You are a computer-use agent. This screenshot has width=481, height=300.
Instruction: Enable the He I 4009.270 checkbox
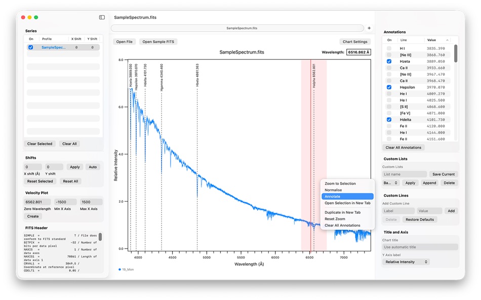point(389,93)
